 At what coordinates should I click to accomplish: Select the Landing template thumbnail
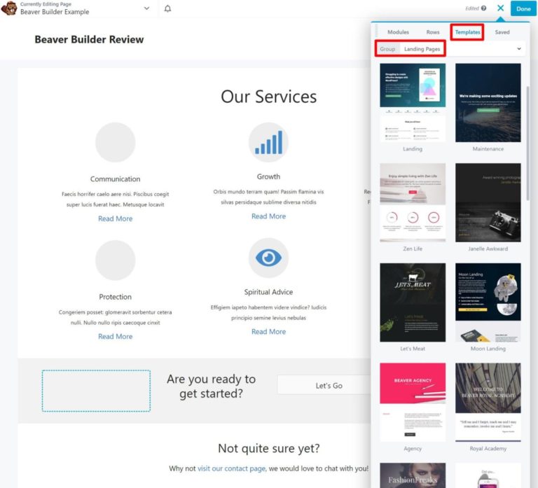point(413,102)
